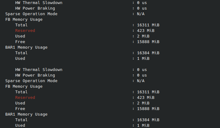Image resolution: width=220 pixels, height=128 pixels.
Task: Click the first 16311 MiB total value
Action: 148,25
